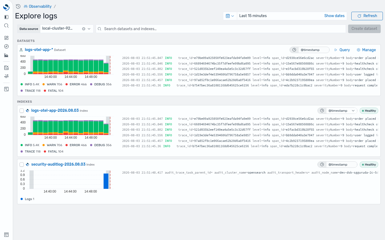Open the calendar quick date menu
Viewport: 385px width, 240px height.
[x=230, y=16]
